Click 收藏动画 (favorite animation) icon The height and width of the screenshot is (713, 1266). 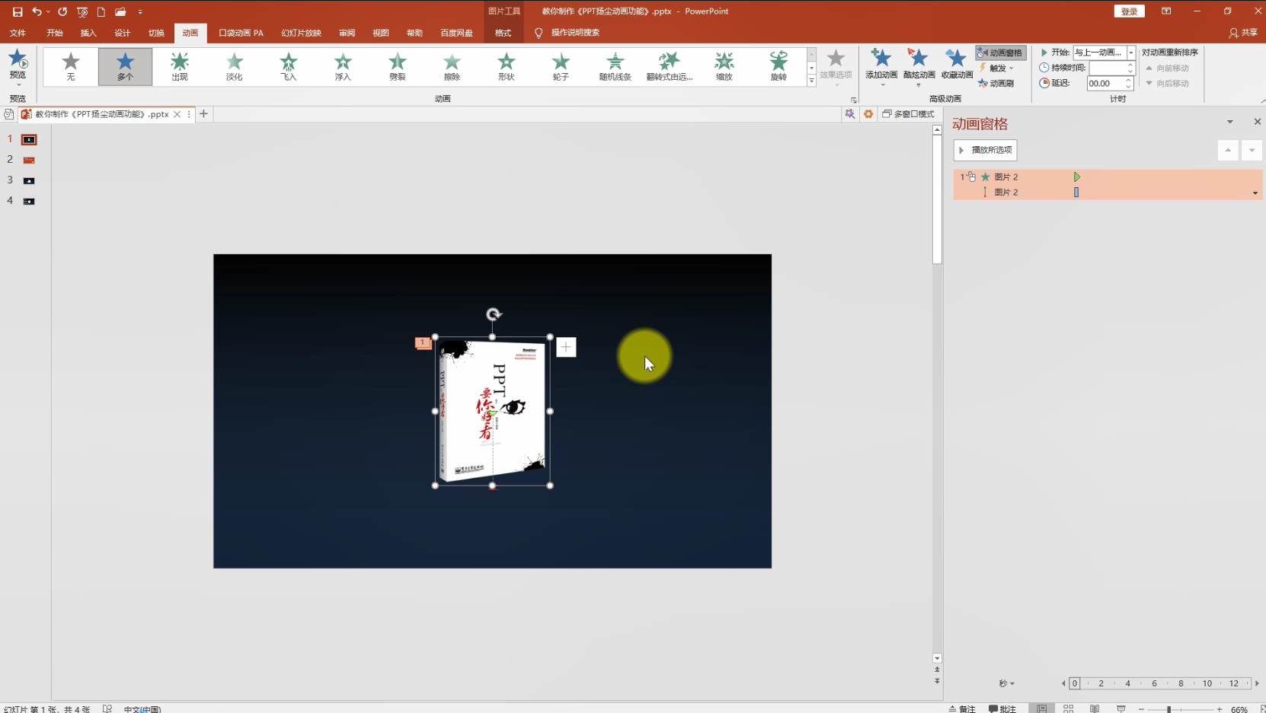tap(957, 65)
